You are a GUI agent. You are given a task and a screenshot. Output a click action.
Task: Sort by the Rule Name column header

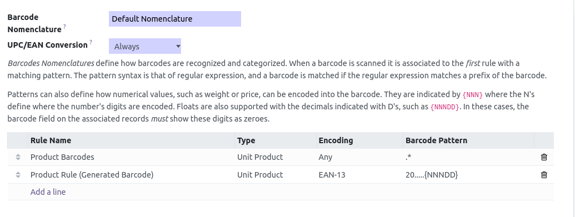point(131,140)
